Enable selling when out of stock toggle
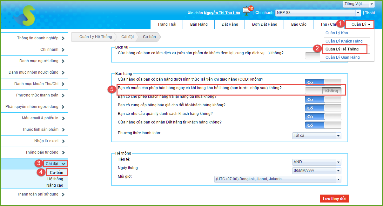The width and height of the screenshot is (383, 206). [323, 91]
